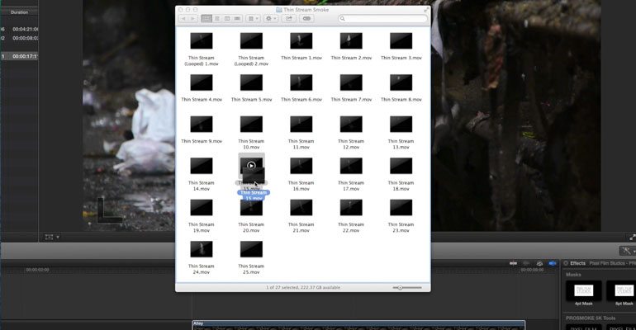This screenshot has height=330, width=636.
Task: Enter full screen for Thin Stream Smoke window
Action: click(x=426, y=10)
